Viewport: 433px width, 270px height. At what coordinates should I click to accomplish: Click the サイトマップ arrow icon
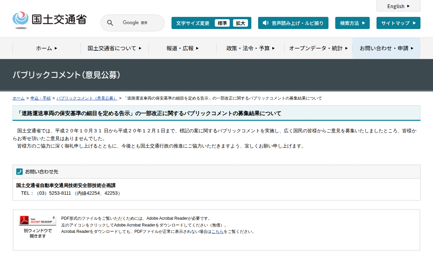point(414,23)
